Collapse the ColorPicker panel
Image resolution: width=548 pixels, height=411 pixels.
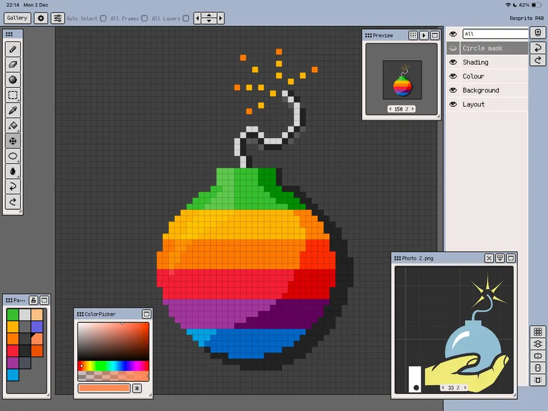[146, 315]
